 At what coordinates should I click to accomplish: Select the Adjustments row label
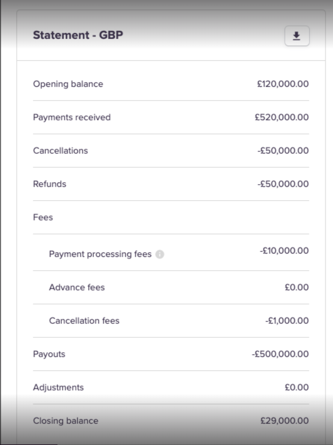coord(58,387)
